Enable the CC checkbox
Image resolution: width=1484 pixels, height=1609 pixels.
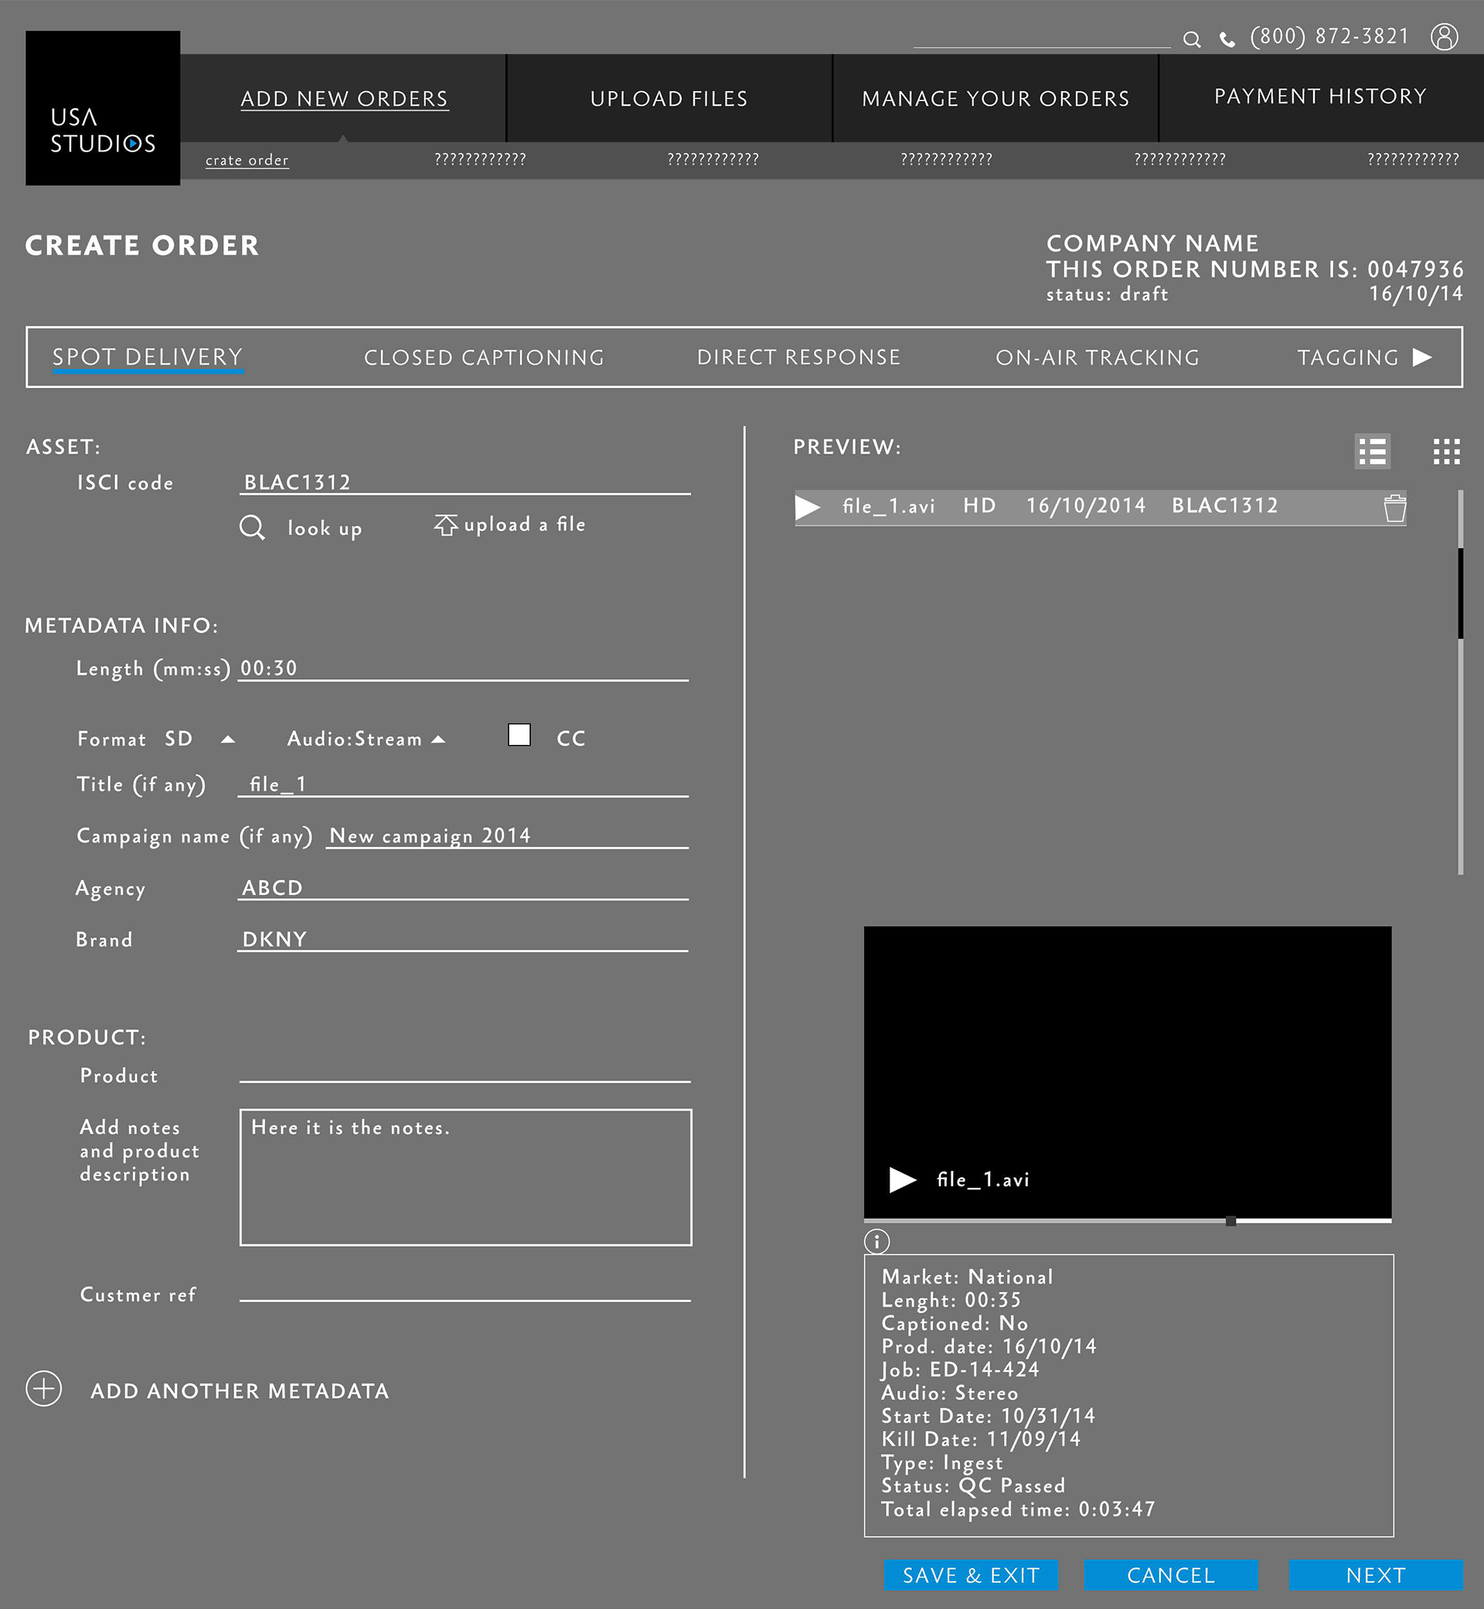point(519,735)
